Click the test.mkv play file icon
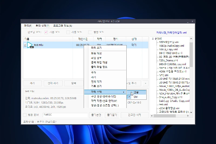 click(30, 45)
